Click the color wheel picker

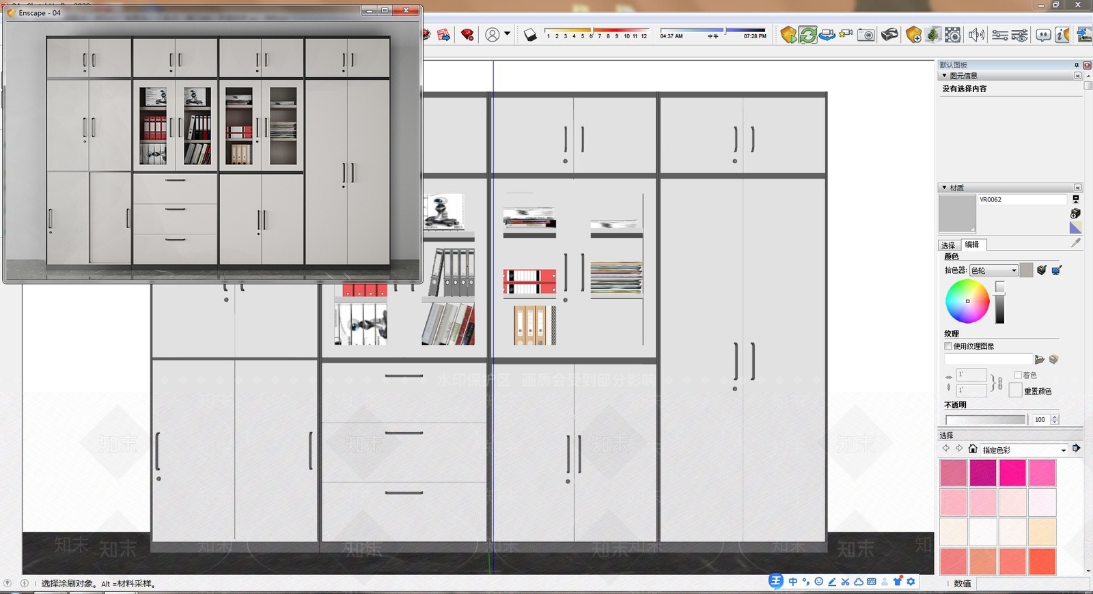967,301
